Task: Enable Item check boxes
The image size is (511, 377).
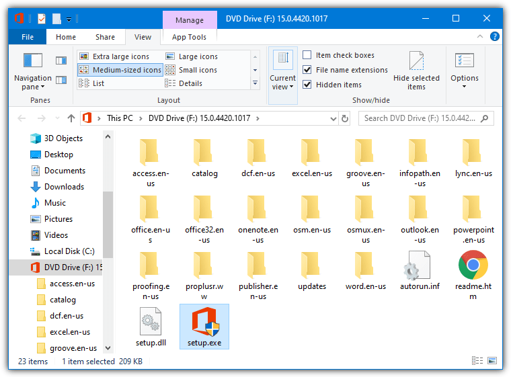Action: 307,54
